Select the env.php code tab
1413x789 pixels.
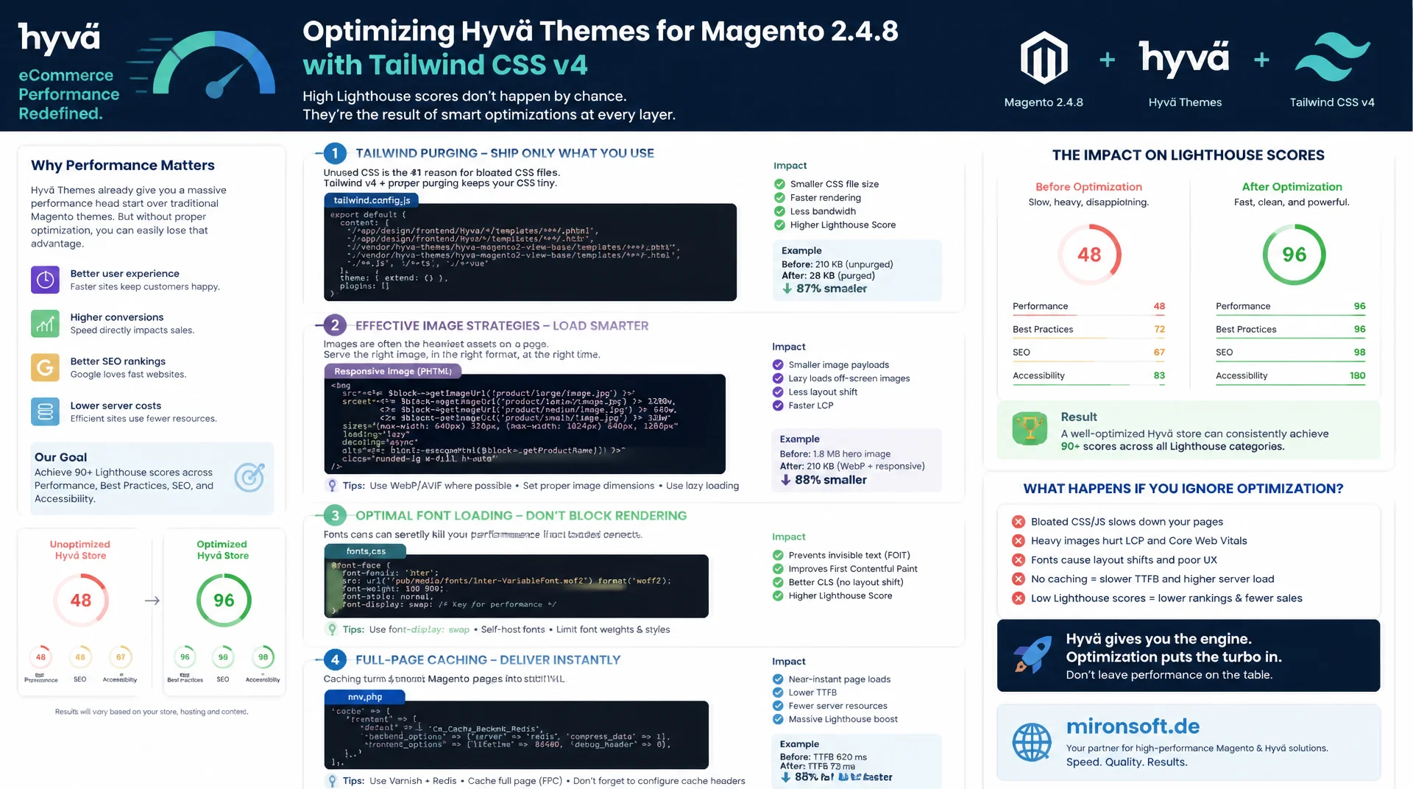[365, 696]
